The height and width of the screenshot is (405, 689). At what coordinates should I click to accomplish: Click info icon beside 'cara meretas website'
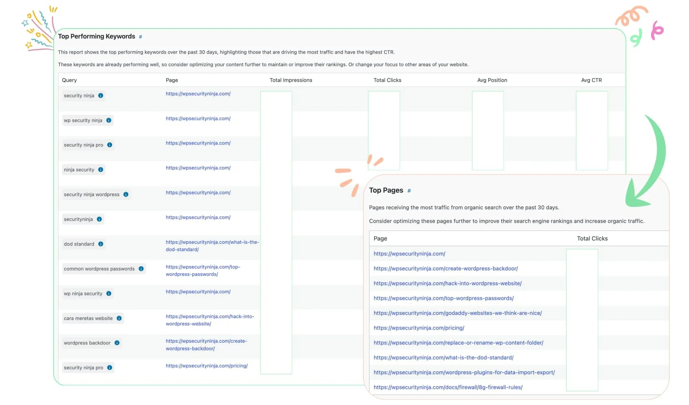[119, 319]
